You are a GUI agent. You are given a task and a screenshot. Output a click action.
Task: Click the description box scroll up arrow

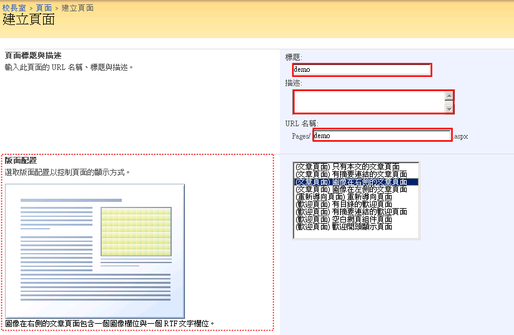point(449,96)
